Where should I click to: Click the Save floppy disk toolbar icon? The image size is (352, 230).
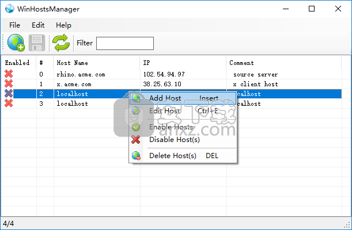point(37,43)
